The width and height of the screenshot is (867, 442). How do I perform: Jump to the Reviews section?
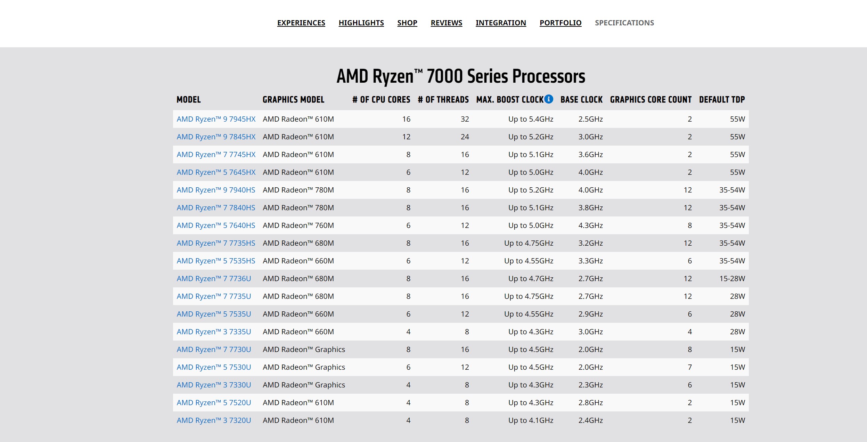(447, 23)
